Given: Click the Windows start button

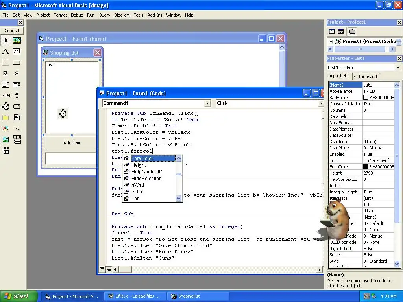Looking at the screenshot, I should click(x=19, y=296).
